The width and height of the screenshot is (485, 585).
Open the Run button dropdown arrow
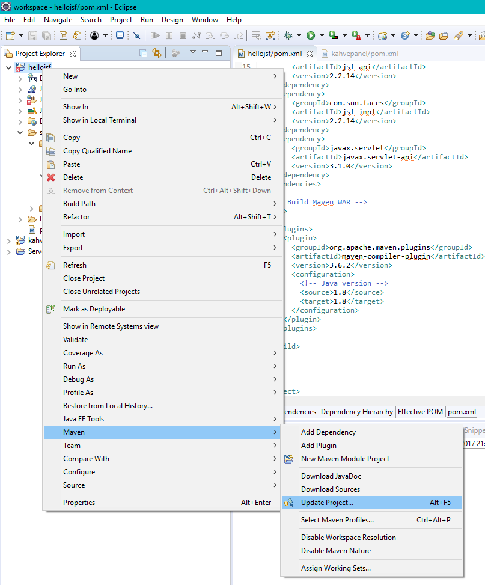click(x=321, y=35)
